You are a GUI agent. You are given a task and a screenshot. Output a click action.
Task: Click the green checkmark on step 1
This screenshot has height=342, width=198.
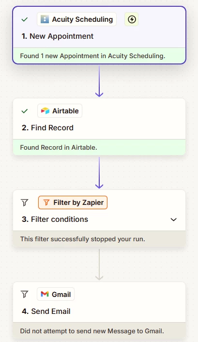point(25,19)
